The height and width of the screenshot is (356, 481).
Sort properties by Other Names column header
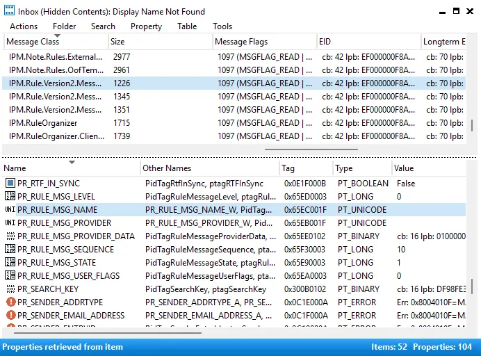[210, 168]
